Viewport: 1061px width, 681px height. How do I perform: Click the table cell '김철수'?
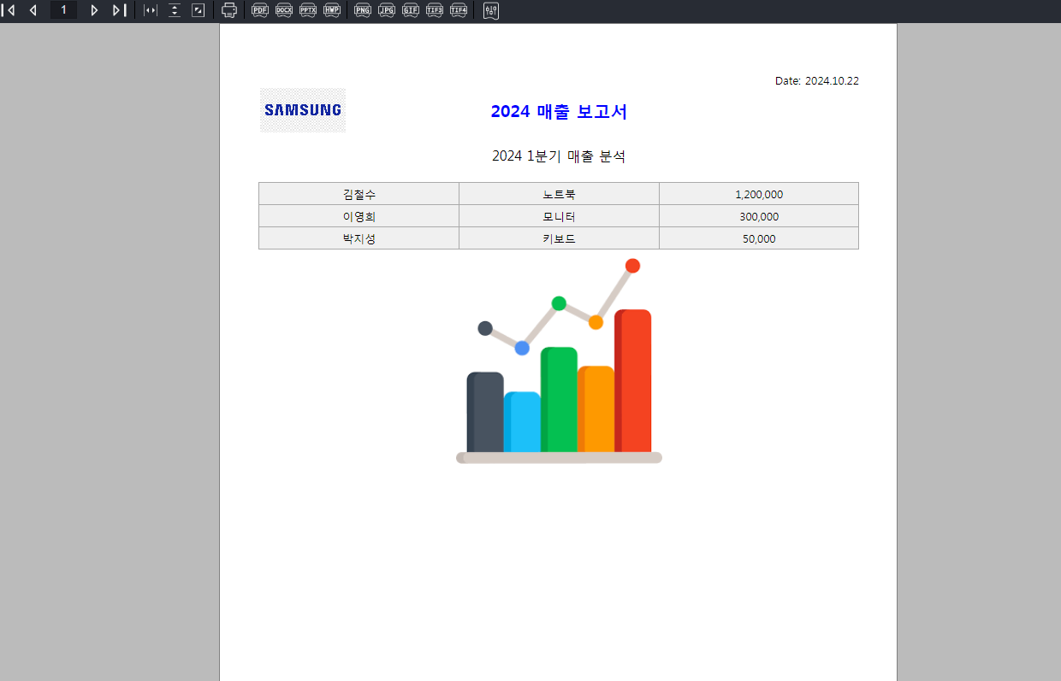[x=359, y=194]
